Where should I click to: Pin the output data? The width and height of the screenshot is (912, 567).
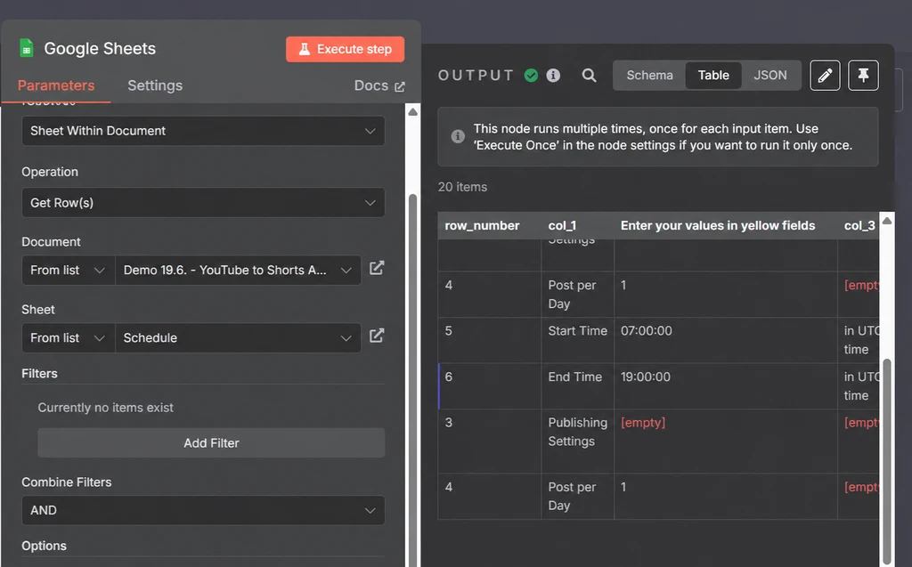coord(863,76)
